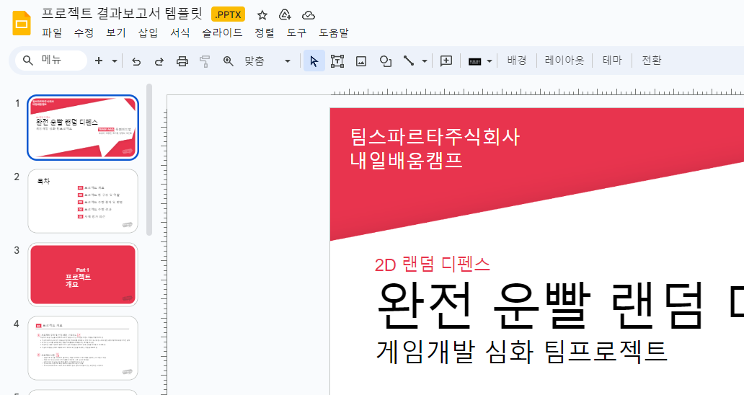Image resolution: width=744 pixels, height=395 pixels.
Task: Open the 보기 menu
Action: [x=116, y=32]
